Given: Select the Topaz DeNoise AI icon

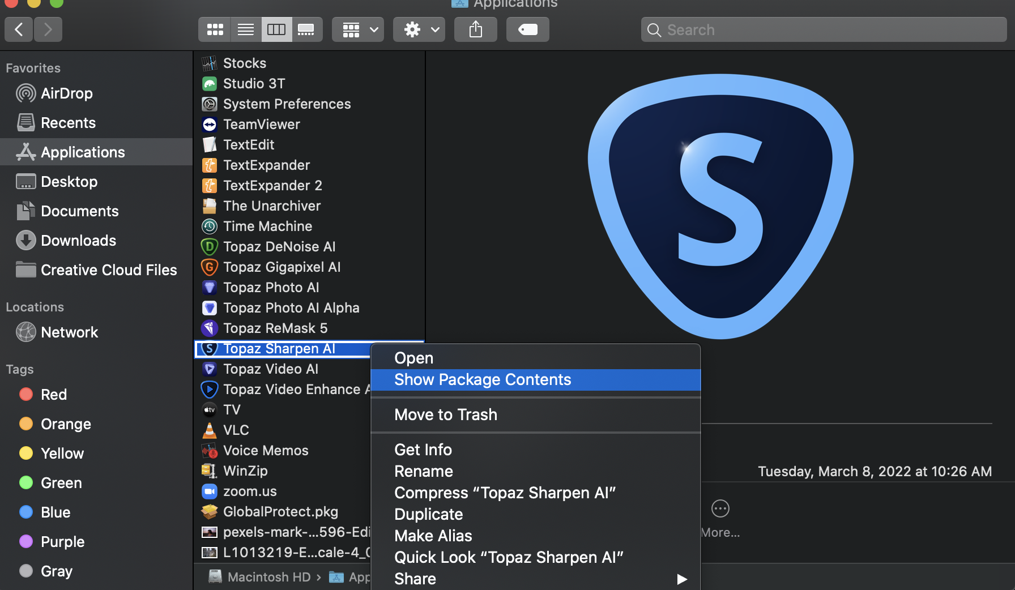Looking at the screenshot, I should click(210, 247).
